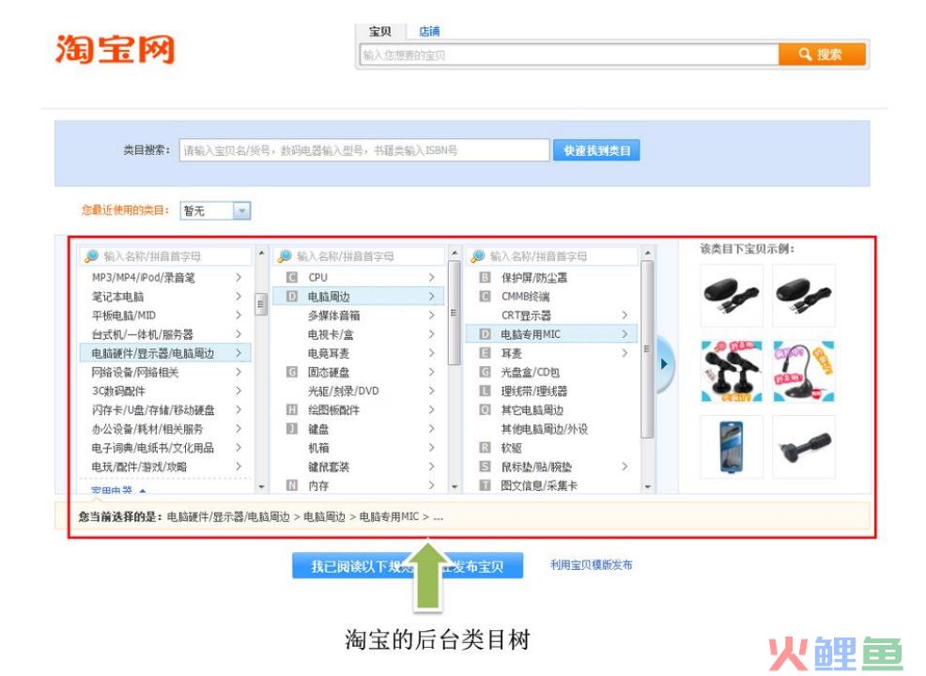Image resolution: width=926 pixels, height=676 pixels.
Task: Expand chevron next to 笔记本电脑
Action: coord(239,297)
